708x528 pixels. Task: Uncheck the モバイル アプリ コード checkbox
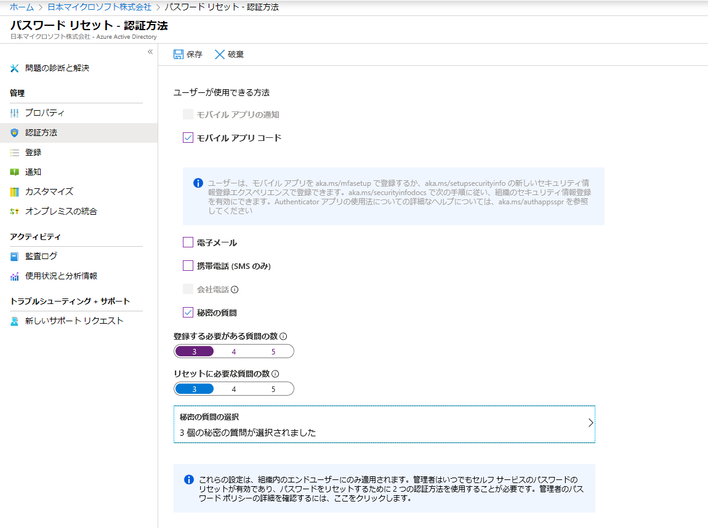188,138
